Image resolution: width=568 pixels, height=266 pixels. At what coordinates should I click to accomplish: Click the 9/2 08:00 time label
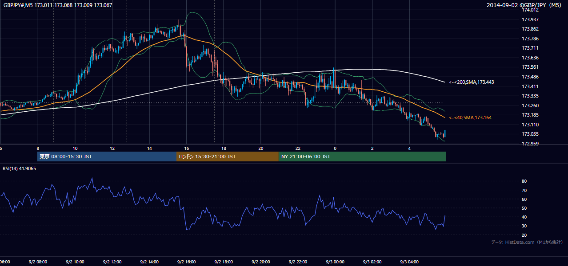37,262
